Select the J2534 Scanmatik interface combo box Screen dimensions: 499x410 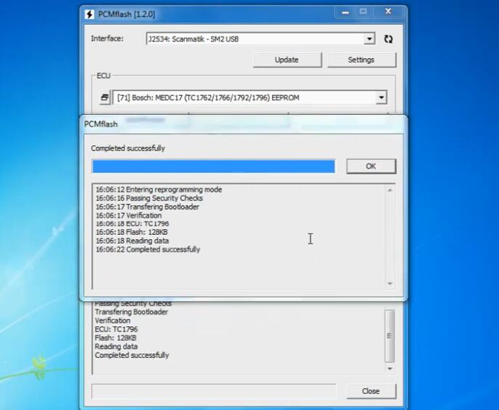tap(260, 39)
